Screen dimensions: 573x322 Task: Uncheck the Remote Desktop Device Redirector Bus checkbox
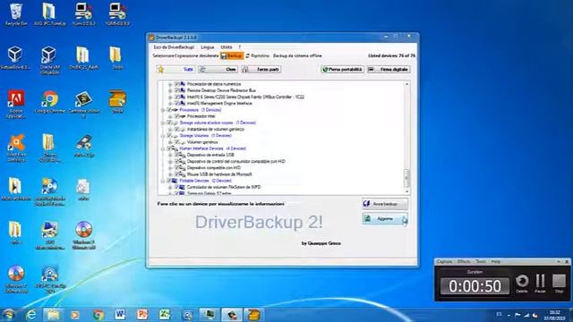[177, 90]
